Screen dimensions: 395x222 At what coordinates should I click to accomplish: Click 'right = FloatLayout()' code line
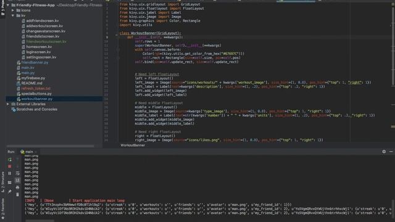pyautogui.click(x=155, y=136)
